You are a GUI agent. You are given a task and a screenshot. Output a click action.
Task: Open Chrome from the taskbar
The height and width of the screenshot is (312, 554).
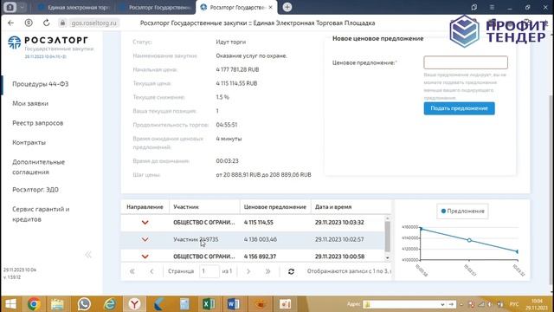(34, 304)
